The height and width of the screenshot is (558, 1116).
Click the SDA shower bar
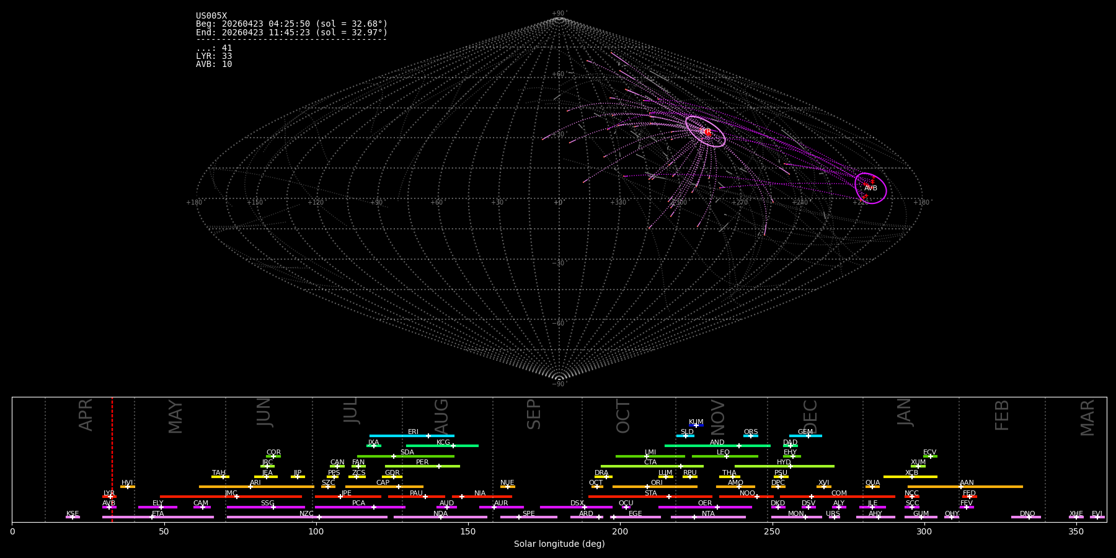(x=405, y=456)
